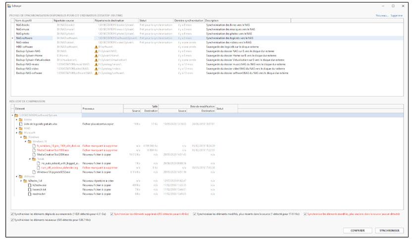Viewport: 414px width, 239px height.
Task: Click the Windows 10 folder icon
Action: [30, 142]
